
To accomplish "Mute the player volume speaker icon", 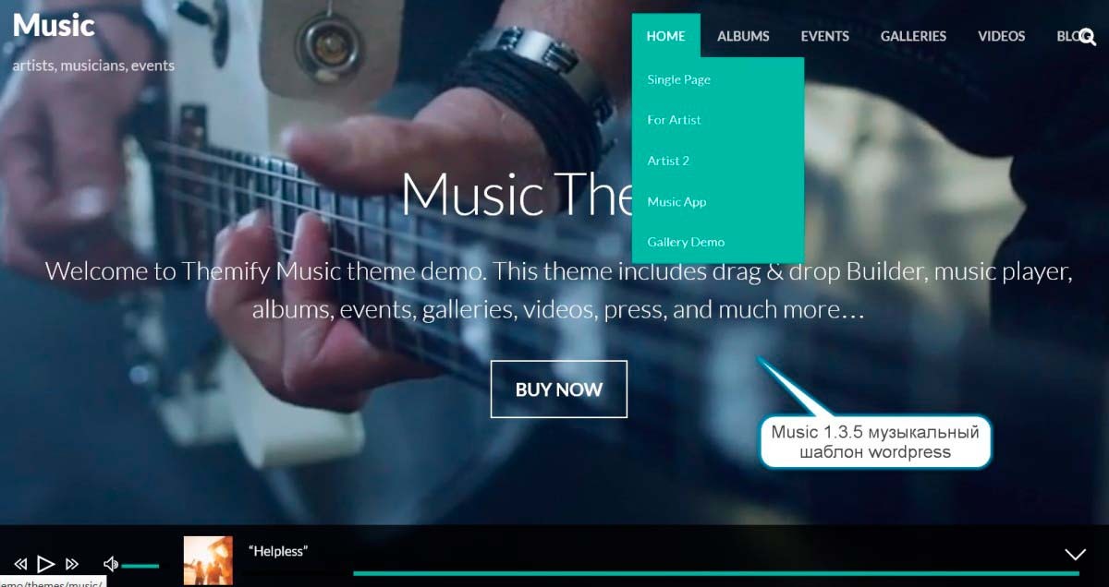I will pos(110,564).
